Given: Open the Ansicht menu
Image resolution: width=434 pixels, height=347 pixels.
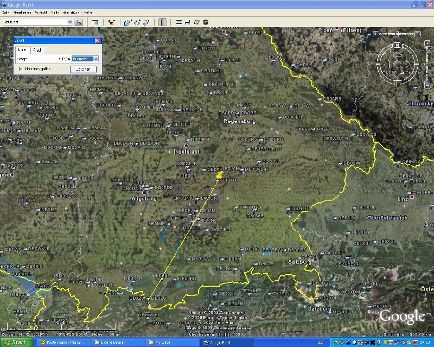Looking at the screenshot, I should 40,11.
